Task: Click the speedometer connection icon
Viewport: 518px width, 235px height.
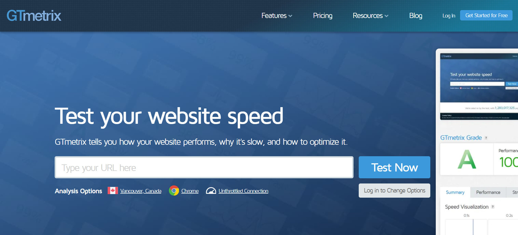Action: click(211, 191)
